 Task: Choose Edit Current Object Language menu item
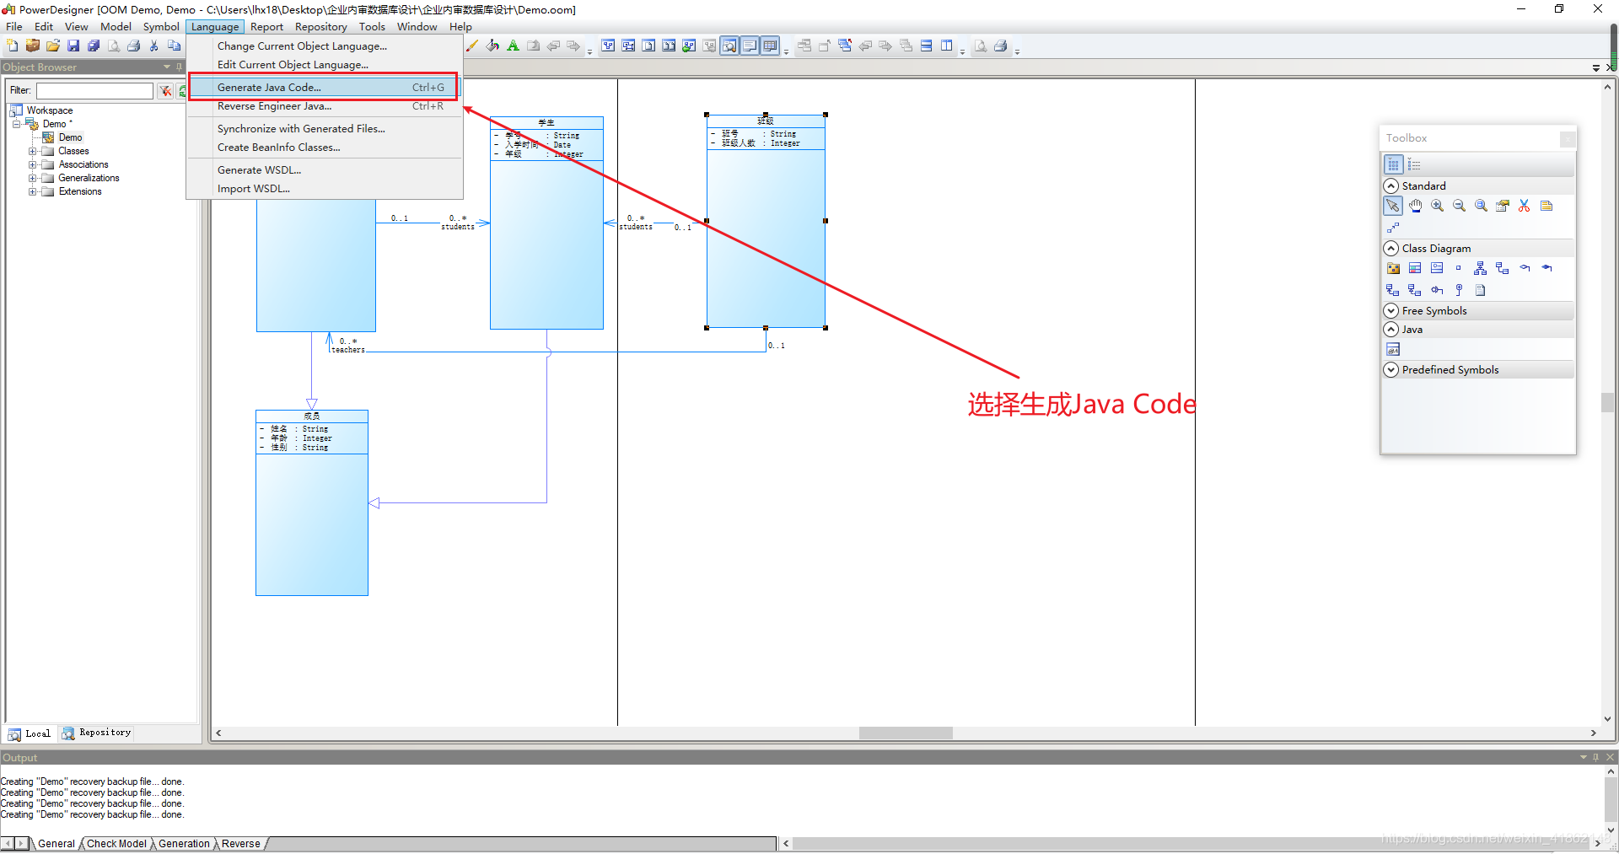click(325, 64)
